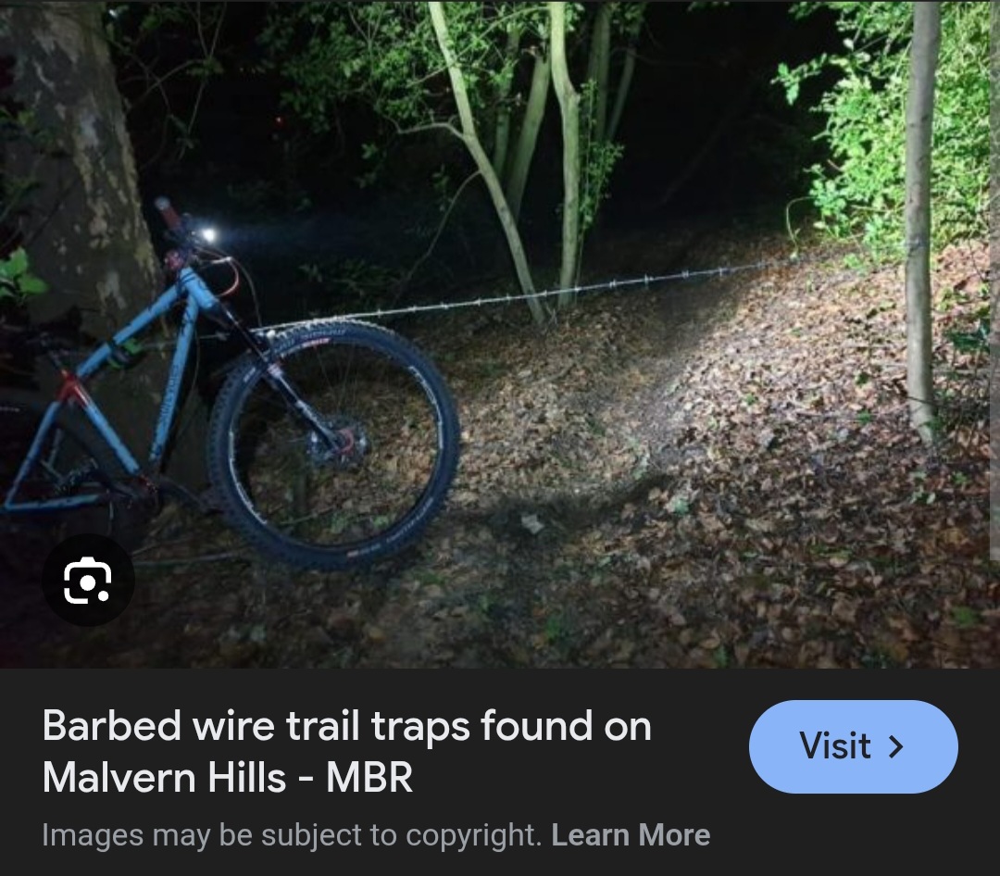Click the bike headlight in the photo
Image resolution: width=1000 pixels, height=876 pixels.
point(207,235)
